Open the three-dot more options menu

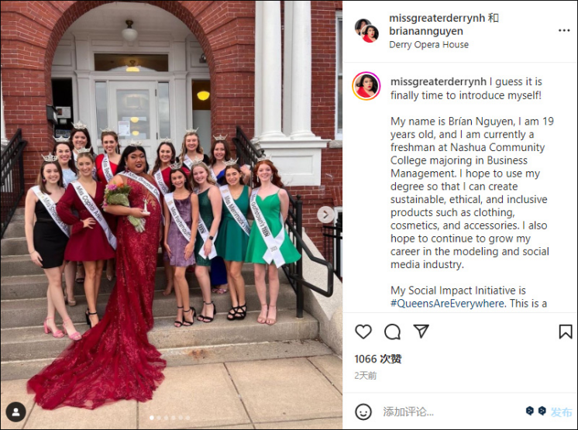tap(564, 30)
